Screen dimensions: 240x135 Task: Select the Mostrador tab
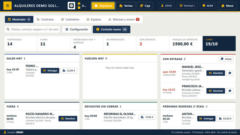click(x=19, y=19)
